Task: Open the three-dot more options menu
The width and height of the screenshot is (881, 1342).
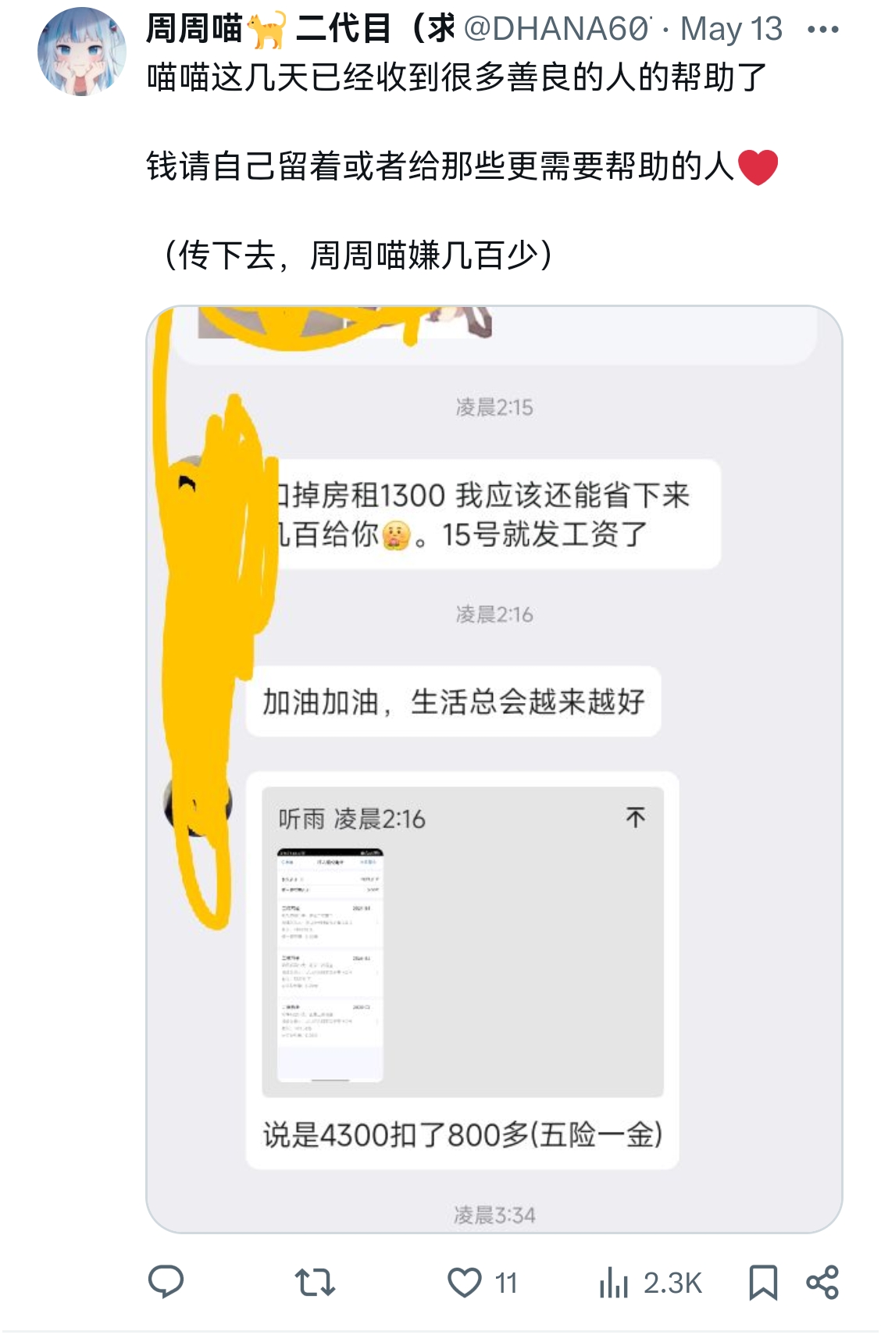Action: (x=822, y=30)
